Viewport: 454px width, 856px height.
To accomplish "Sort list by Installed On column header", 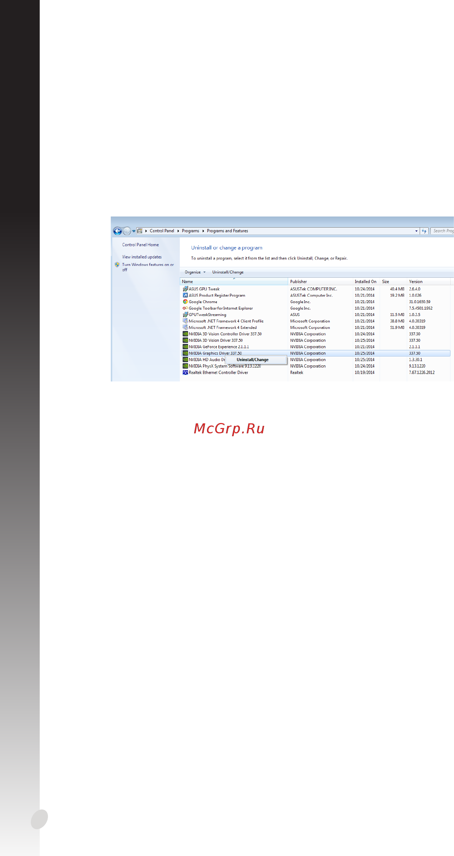I will click(366, 282).
